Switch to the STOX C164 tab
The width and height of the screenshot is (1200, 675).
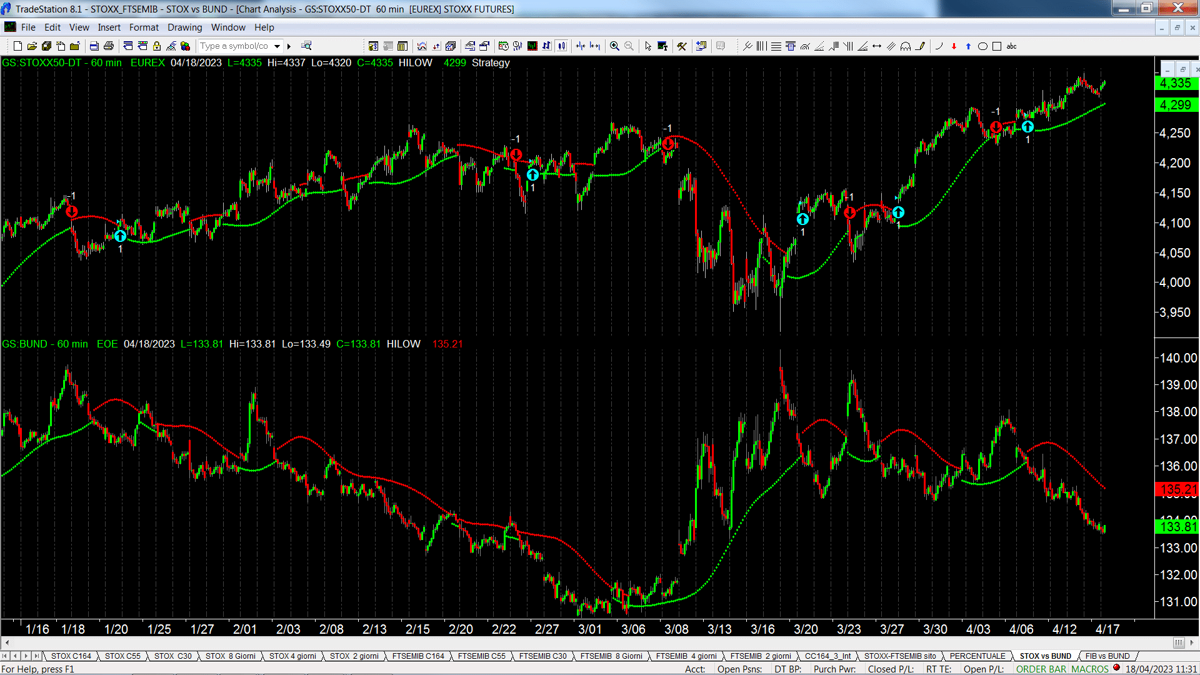pos(71,656)
